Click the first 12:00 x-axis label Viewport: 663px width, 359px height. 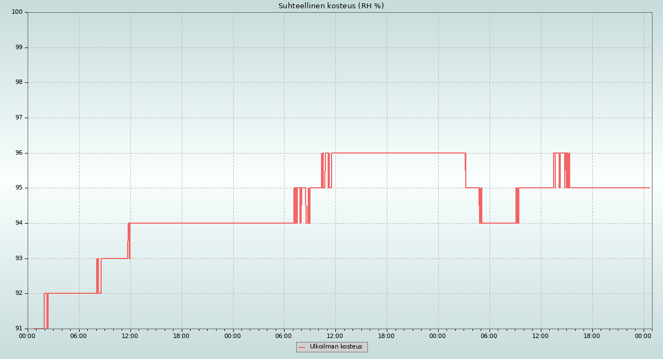[130, 336]
